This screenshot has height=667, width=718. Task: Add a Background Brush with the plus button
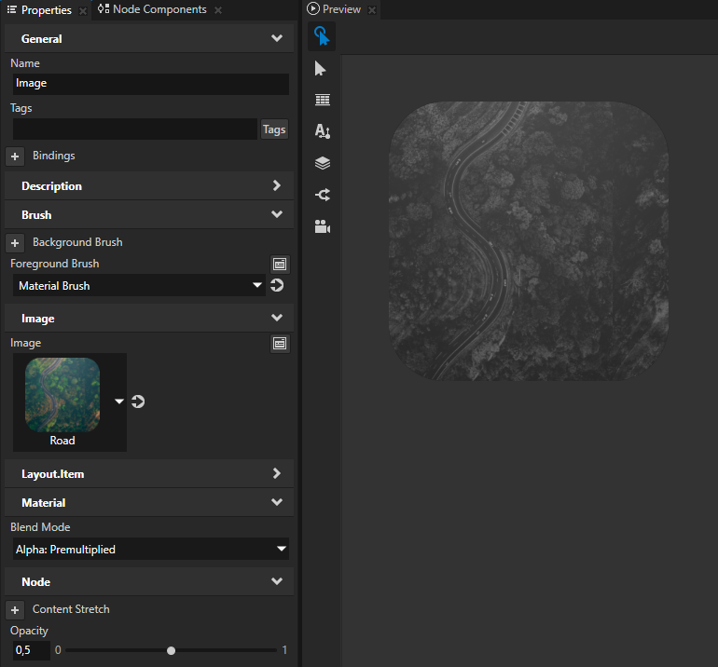[x=15, y=243]
